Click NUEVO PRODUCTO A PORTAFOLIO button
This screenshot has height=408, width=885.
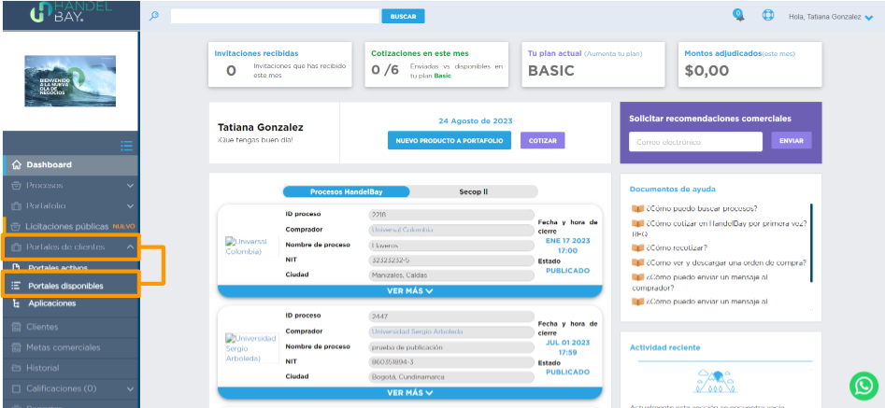tap(450, 140)
